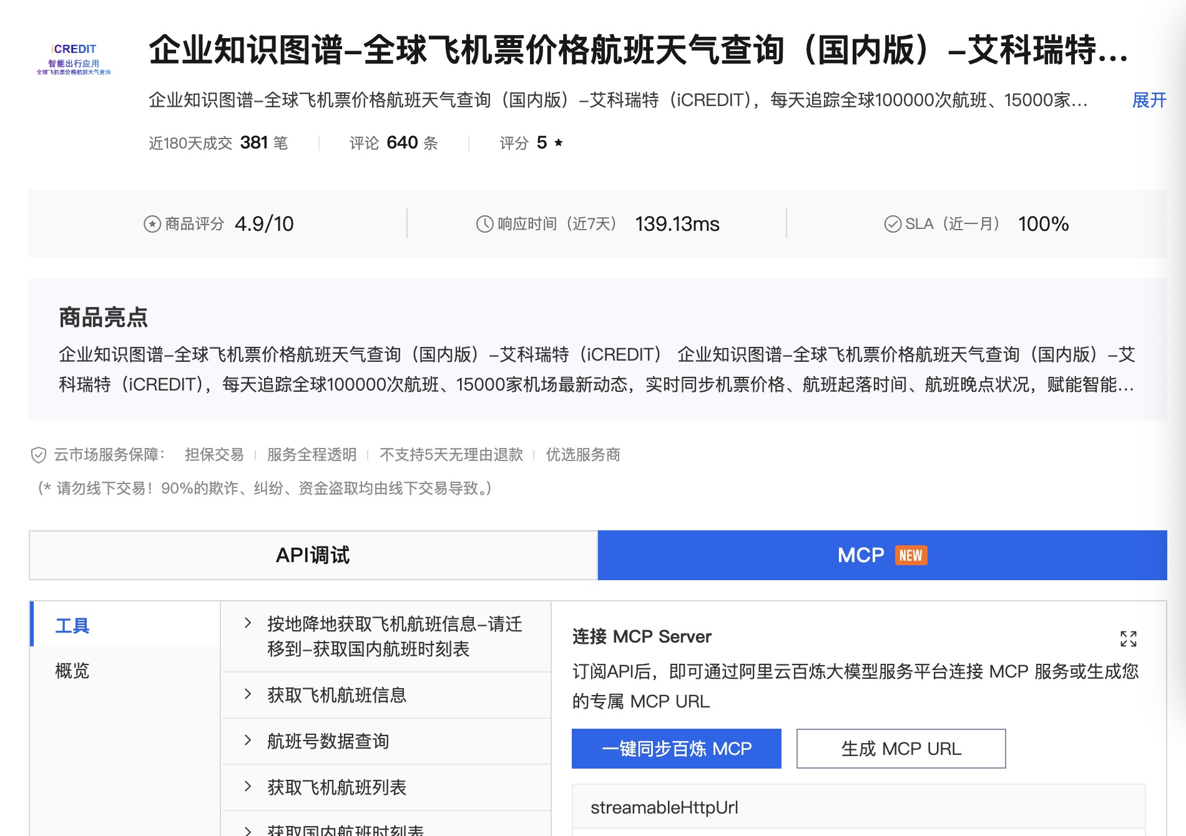Click the 4.9/10 score value
The width and height of the screenshot is (1186, 836).
[x=264, y=224]
